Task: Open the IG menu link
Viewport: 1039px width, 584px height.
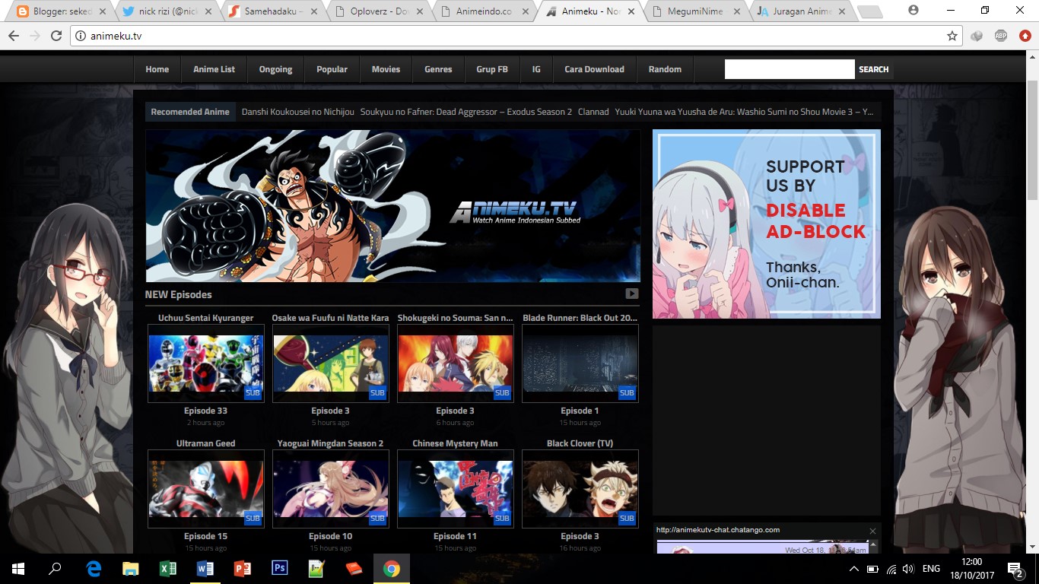Action: click(x=536, y=69)
